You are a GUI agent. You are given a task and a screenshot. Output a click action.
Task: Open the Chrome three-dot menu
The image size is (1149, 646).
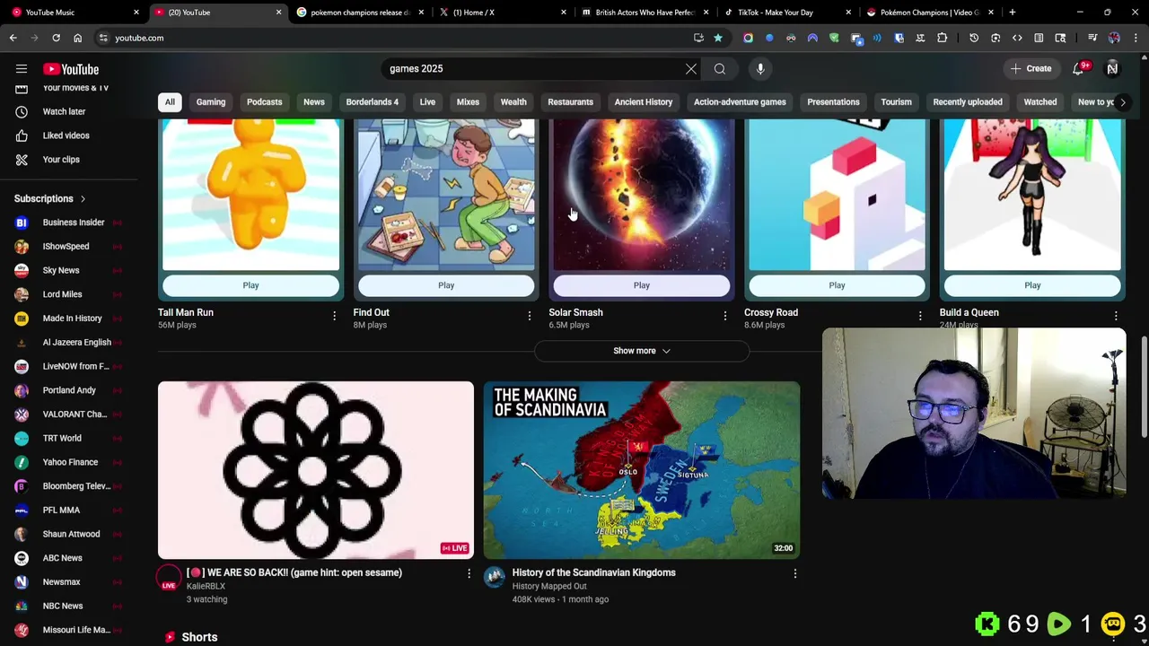(1136, 38)
